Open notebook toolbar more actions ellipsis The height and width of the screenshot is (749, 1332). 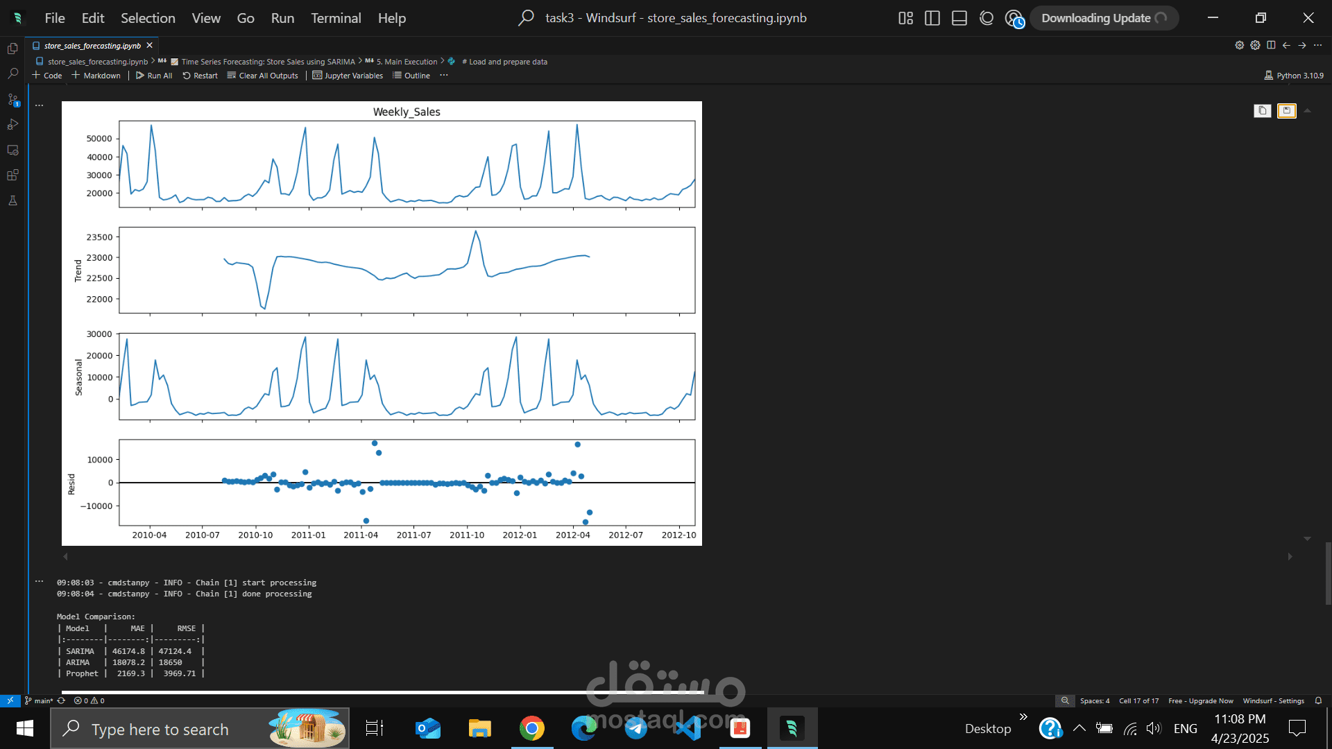point(443,76)
